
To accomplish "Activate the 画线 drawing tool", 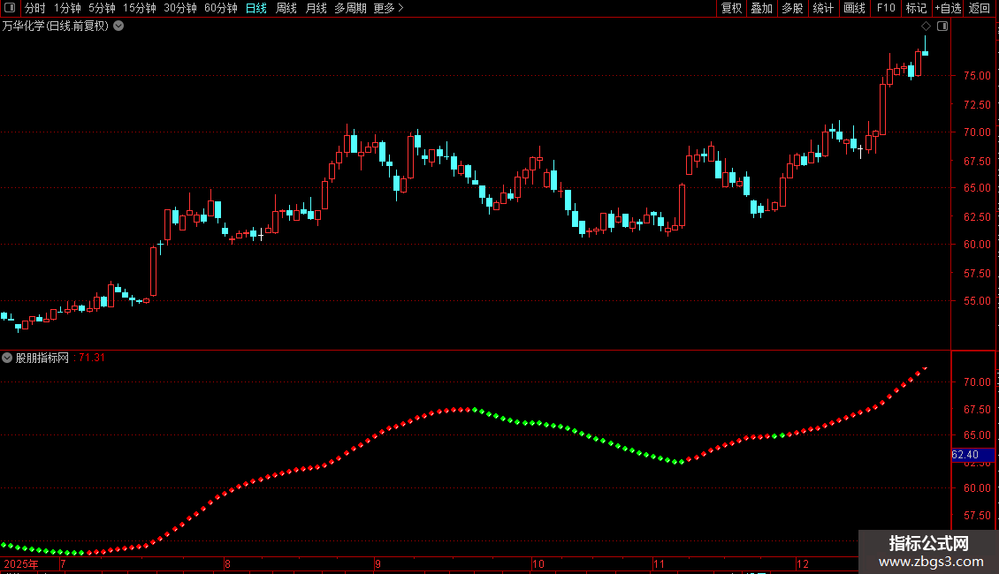I will pos(854,8).
